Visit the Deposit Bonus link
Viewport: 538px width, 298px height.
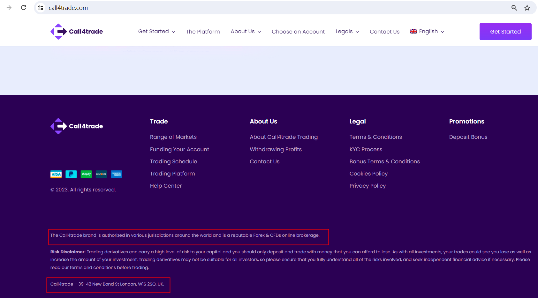tap(468, 137)
